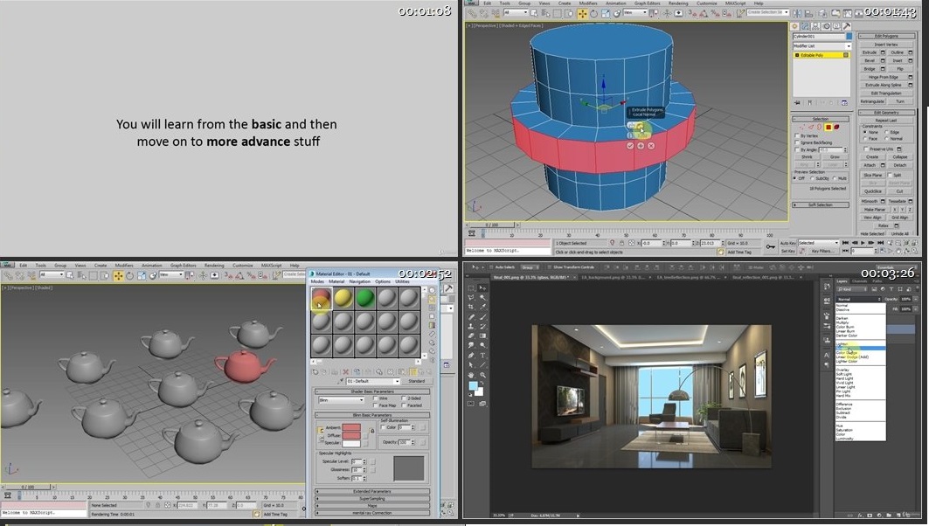This screenshot has height=526, width=929.
Task: Enable Wire checkbox in Shader Basic Parameters
Action: click(x=376, y=398)
